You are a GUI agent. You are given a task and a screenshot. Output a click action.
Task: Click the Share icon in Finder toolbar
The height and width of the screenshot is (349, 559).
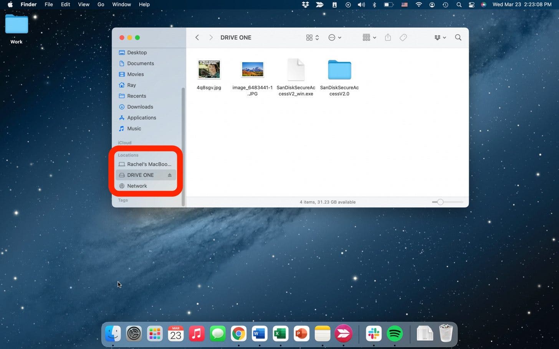[x=388, y=38]
